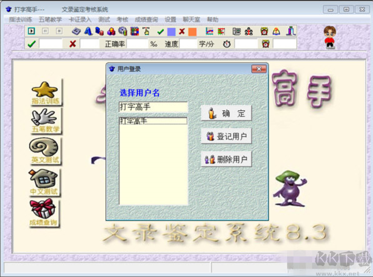Click the 确定 confirm button
Image resolution: width=373 pixels, height=277 pixels.
point(226,113)
